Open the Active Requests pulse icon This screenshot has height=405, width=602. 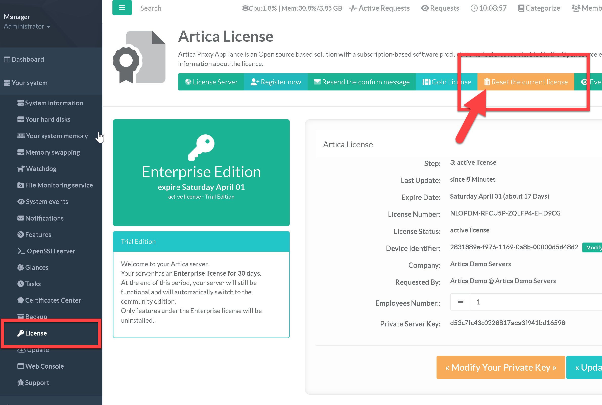352,8
